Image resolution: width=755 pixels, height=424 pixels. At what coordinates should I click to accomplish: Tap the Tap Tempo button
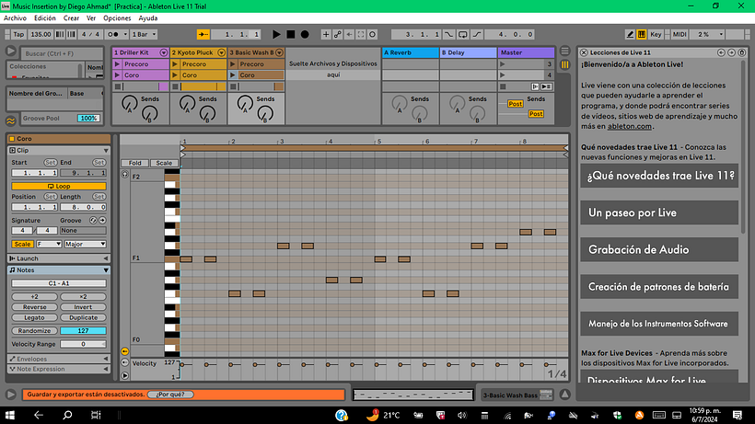(18, 35)
